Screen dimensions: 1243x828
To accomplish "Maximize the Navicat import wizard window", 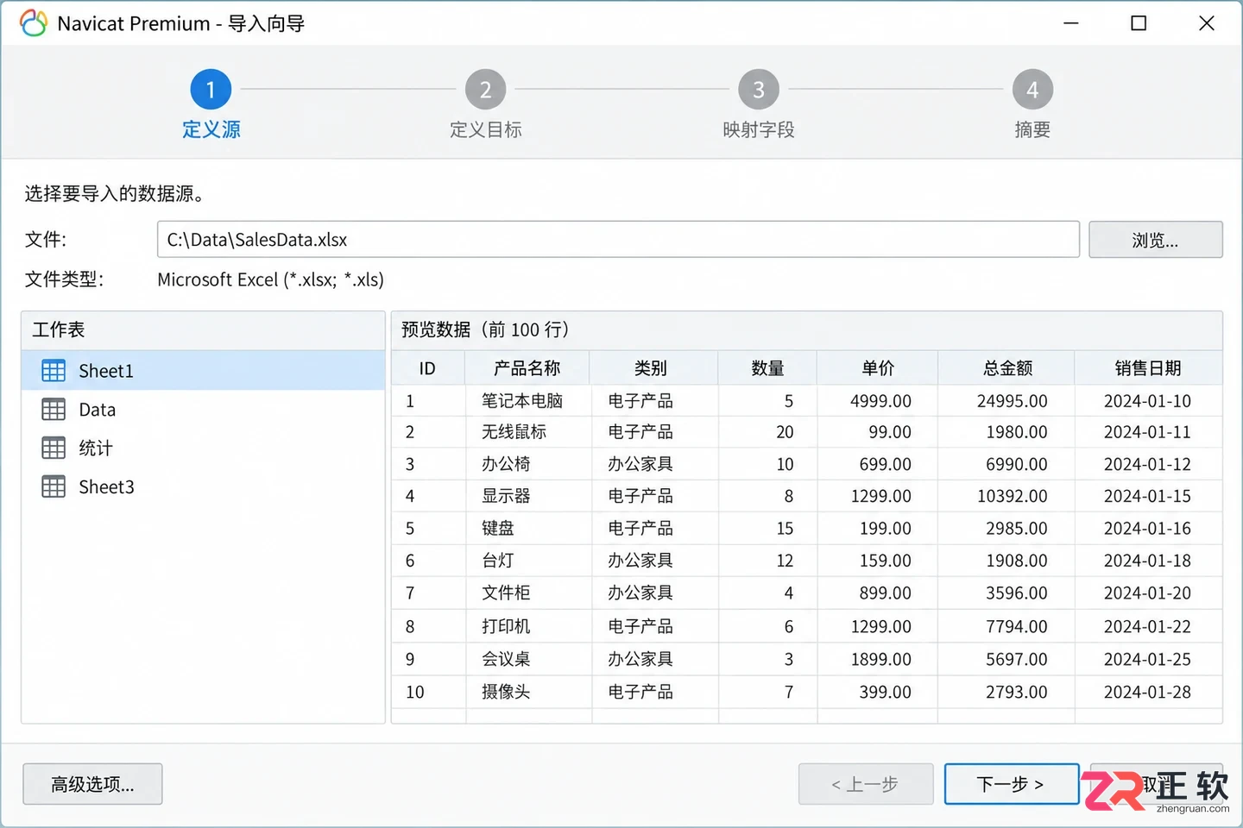I will (x=1139, y=23).
